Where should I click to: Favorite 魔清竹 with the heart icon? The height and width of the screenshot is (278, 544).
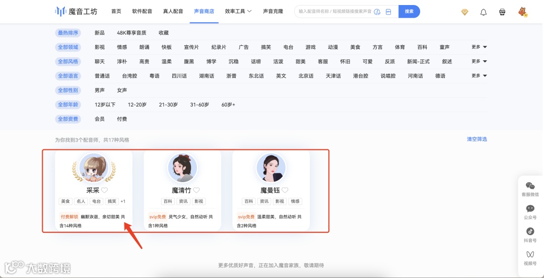(x=196, y=190)
